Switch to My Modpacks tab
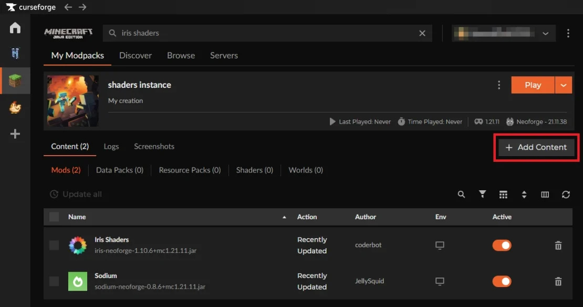This screenshot has width=583, height=307. (77, 55)
